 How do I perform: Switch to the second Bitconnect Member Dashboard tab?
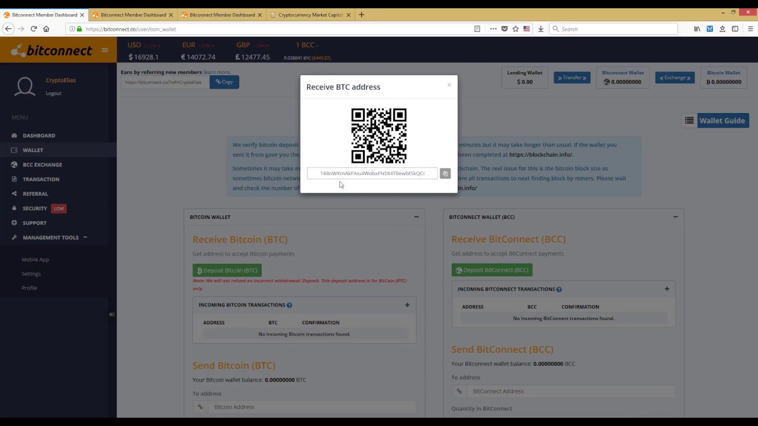coord(133,14)
